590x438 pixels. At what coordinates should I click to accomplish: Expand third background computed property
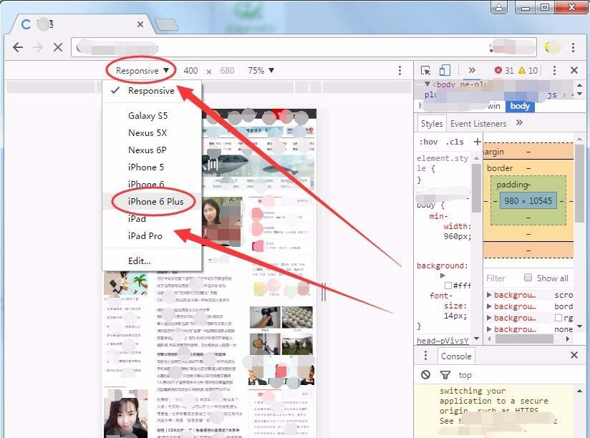[489, 318]
